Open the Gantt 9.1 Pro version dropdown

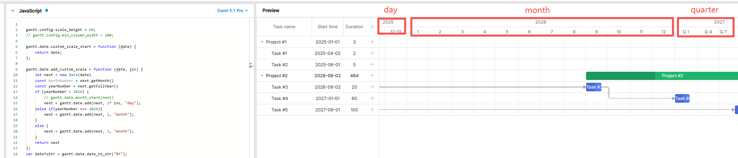coord(232,11)
